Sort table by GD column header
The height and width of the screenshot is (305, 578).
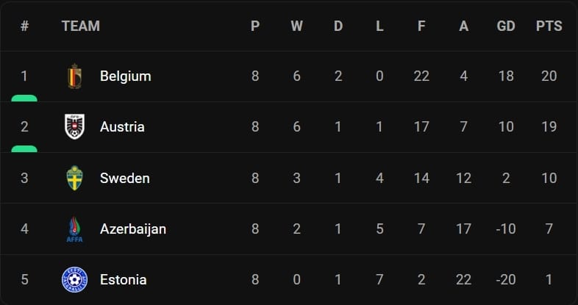(x=506, y=26)
